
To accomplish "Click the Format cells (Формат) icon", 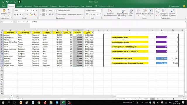I will (150, 10).
